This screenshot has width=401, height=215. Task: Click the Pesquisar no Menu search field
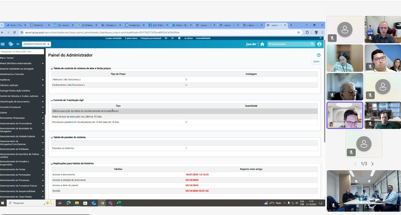coord(22,51)
